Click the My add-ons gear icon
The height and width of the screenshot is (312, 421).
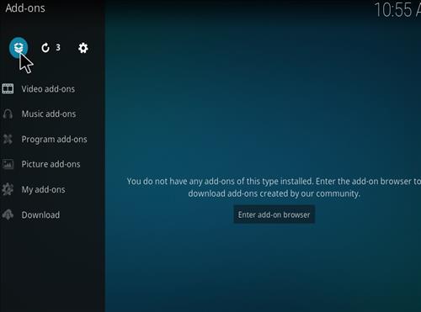8,189
